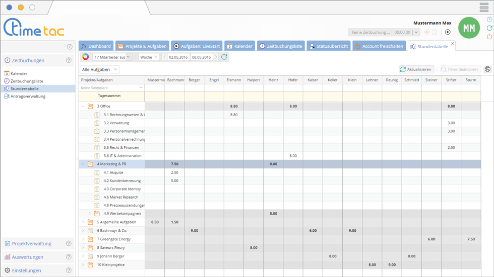Open Antragsverwaltung in the sidebar
Image resolution: width=494 pixels, height=277 pixels.
pos(28,96)
